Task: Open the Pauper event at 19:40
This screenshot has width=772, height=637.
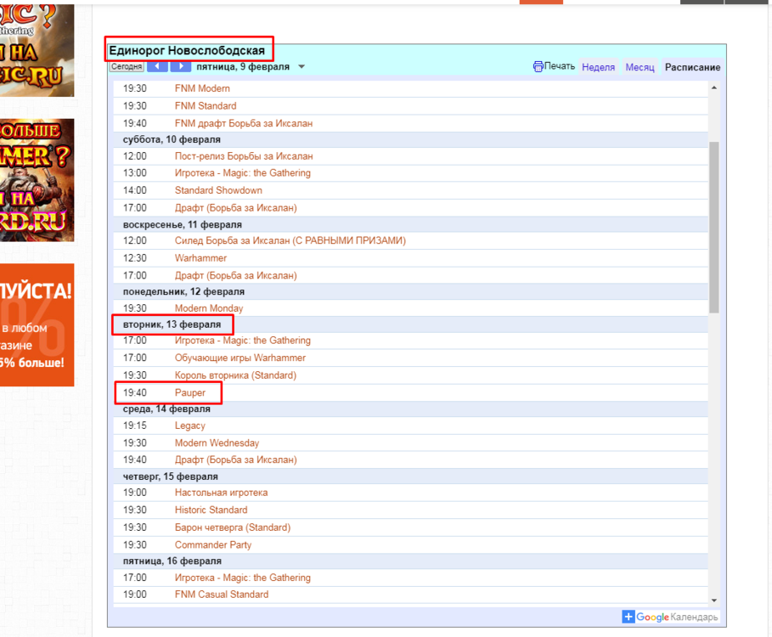Action: point(190,392)
